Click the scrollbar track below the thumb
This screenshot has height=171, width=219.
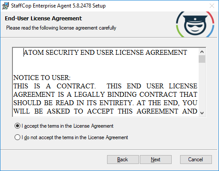pos(202,86)
